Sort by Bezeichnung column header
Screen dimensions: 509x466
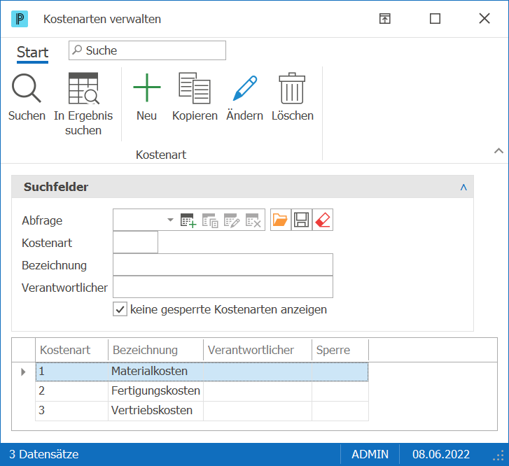tap(155, 350)
